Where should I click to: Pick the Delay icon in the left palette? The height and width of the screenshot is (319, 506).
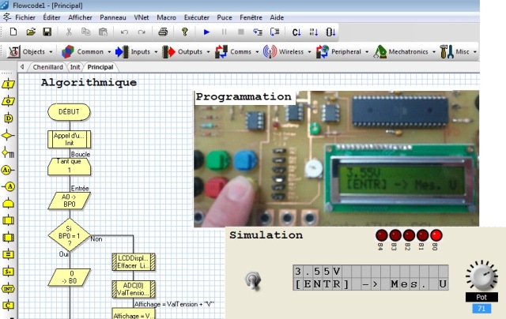coord(10,118)
